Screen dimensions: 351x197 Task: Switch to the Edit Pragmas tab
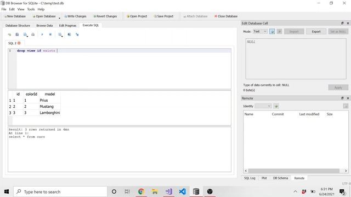tap(67, 26)
